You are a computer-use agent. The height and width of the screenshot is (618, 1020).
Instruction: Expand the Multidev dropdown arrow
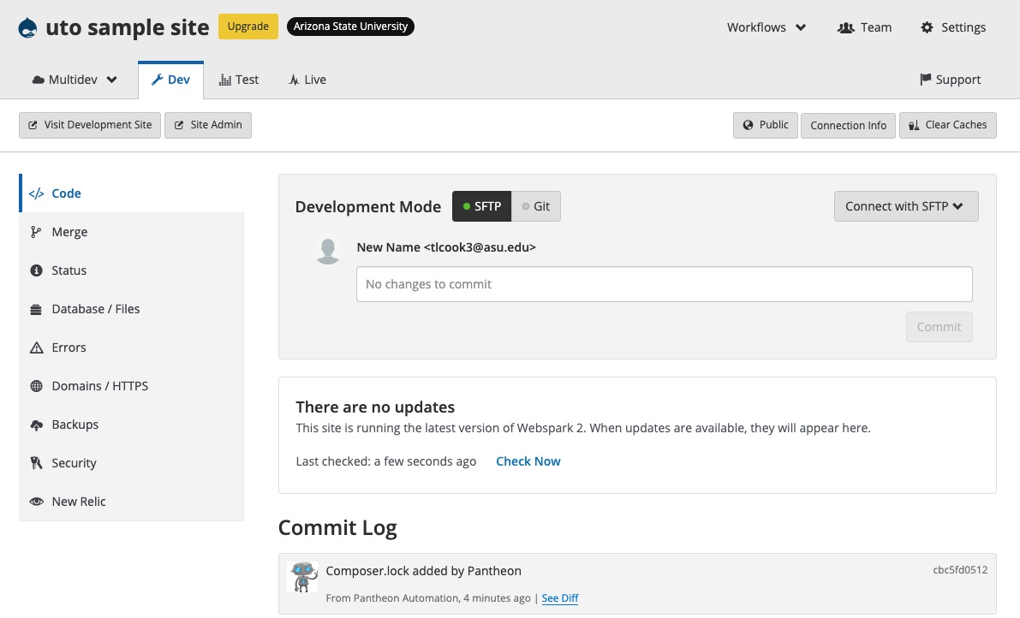coord(112,80)
